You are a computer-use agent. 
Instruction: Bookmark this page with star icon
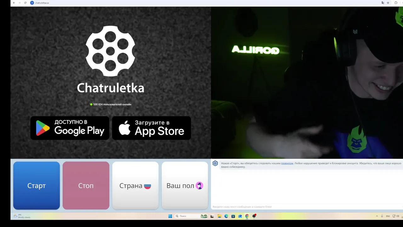tap(388, 3)
